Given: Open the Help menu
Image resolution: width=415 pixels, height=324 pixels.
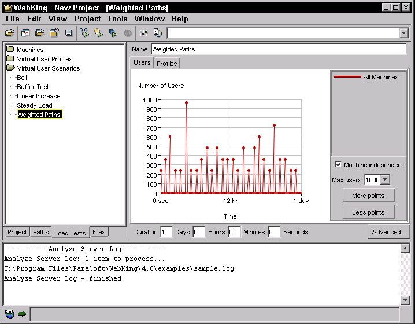Looking at the screenshot, I should click(x=180, y=19).
